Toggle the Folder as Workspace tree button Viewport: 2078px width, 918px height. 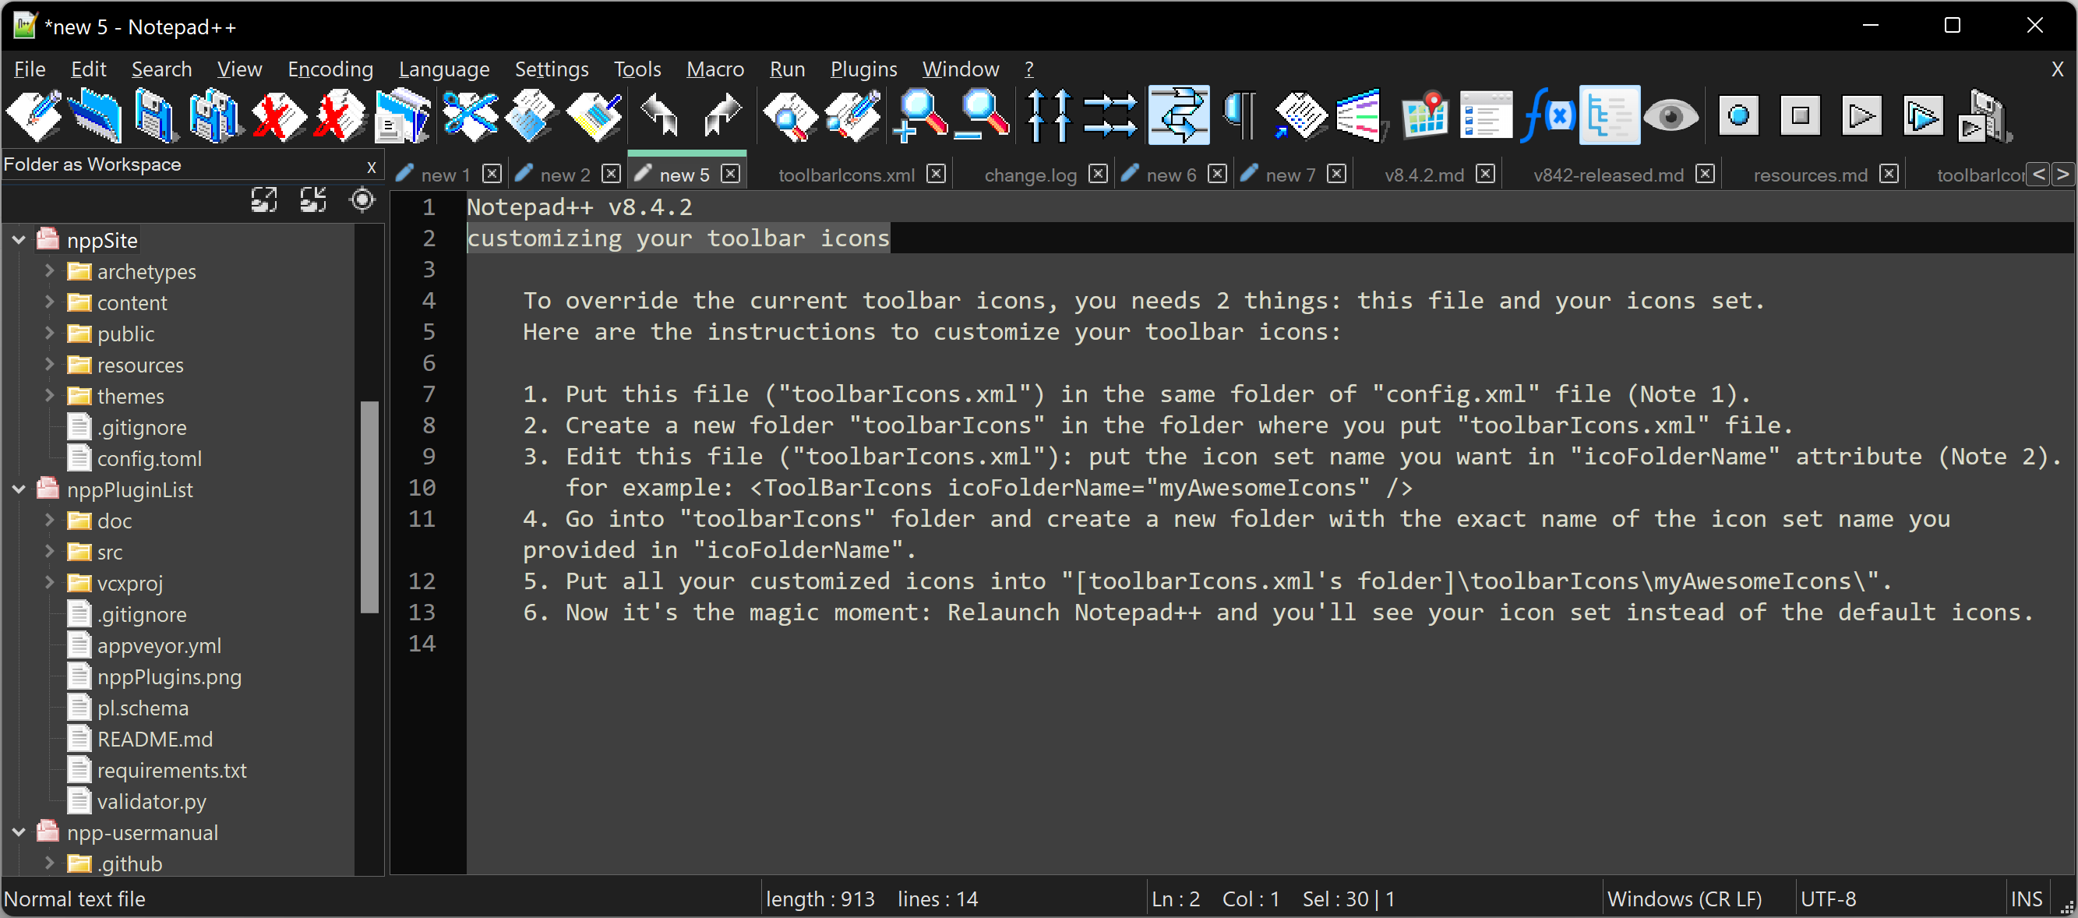point(1608,117)
